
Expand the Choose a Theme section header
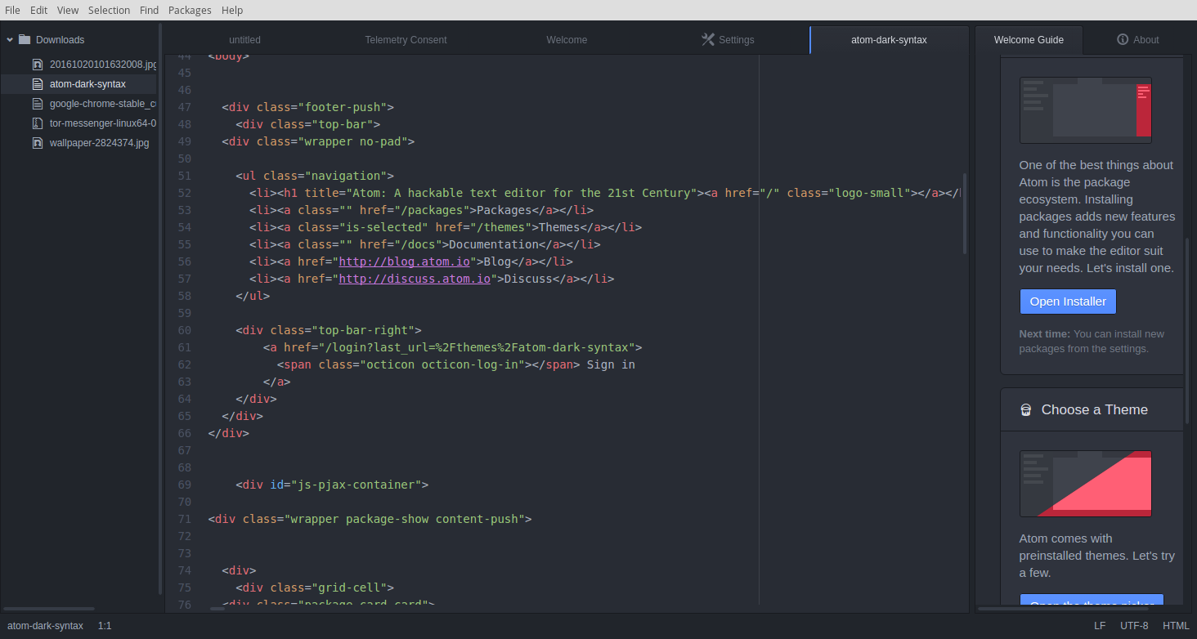coord(1092,409)
